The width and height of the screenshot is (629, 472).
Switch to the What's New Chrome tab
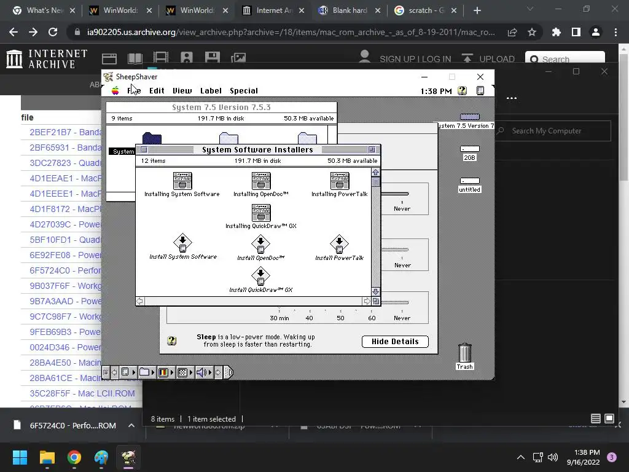44,10
